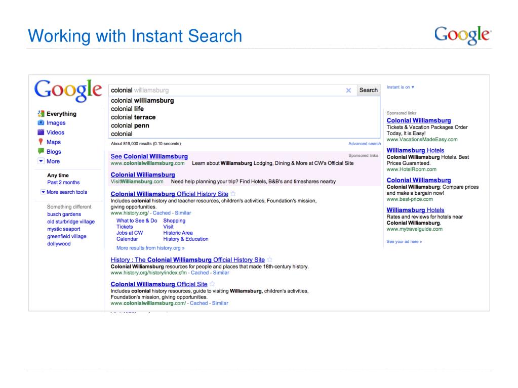Screen dimensions: 518x388
Task: Open the Visit sitelink
Action: pos(168,227)
